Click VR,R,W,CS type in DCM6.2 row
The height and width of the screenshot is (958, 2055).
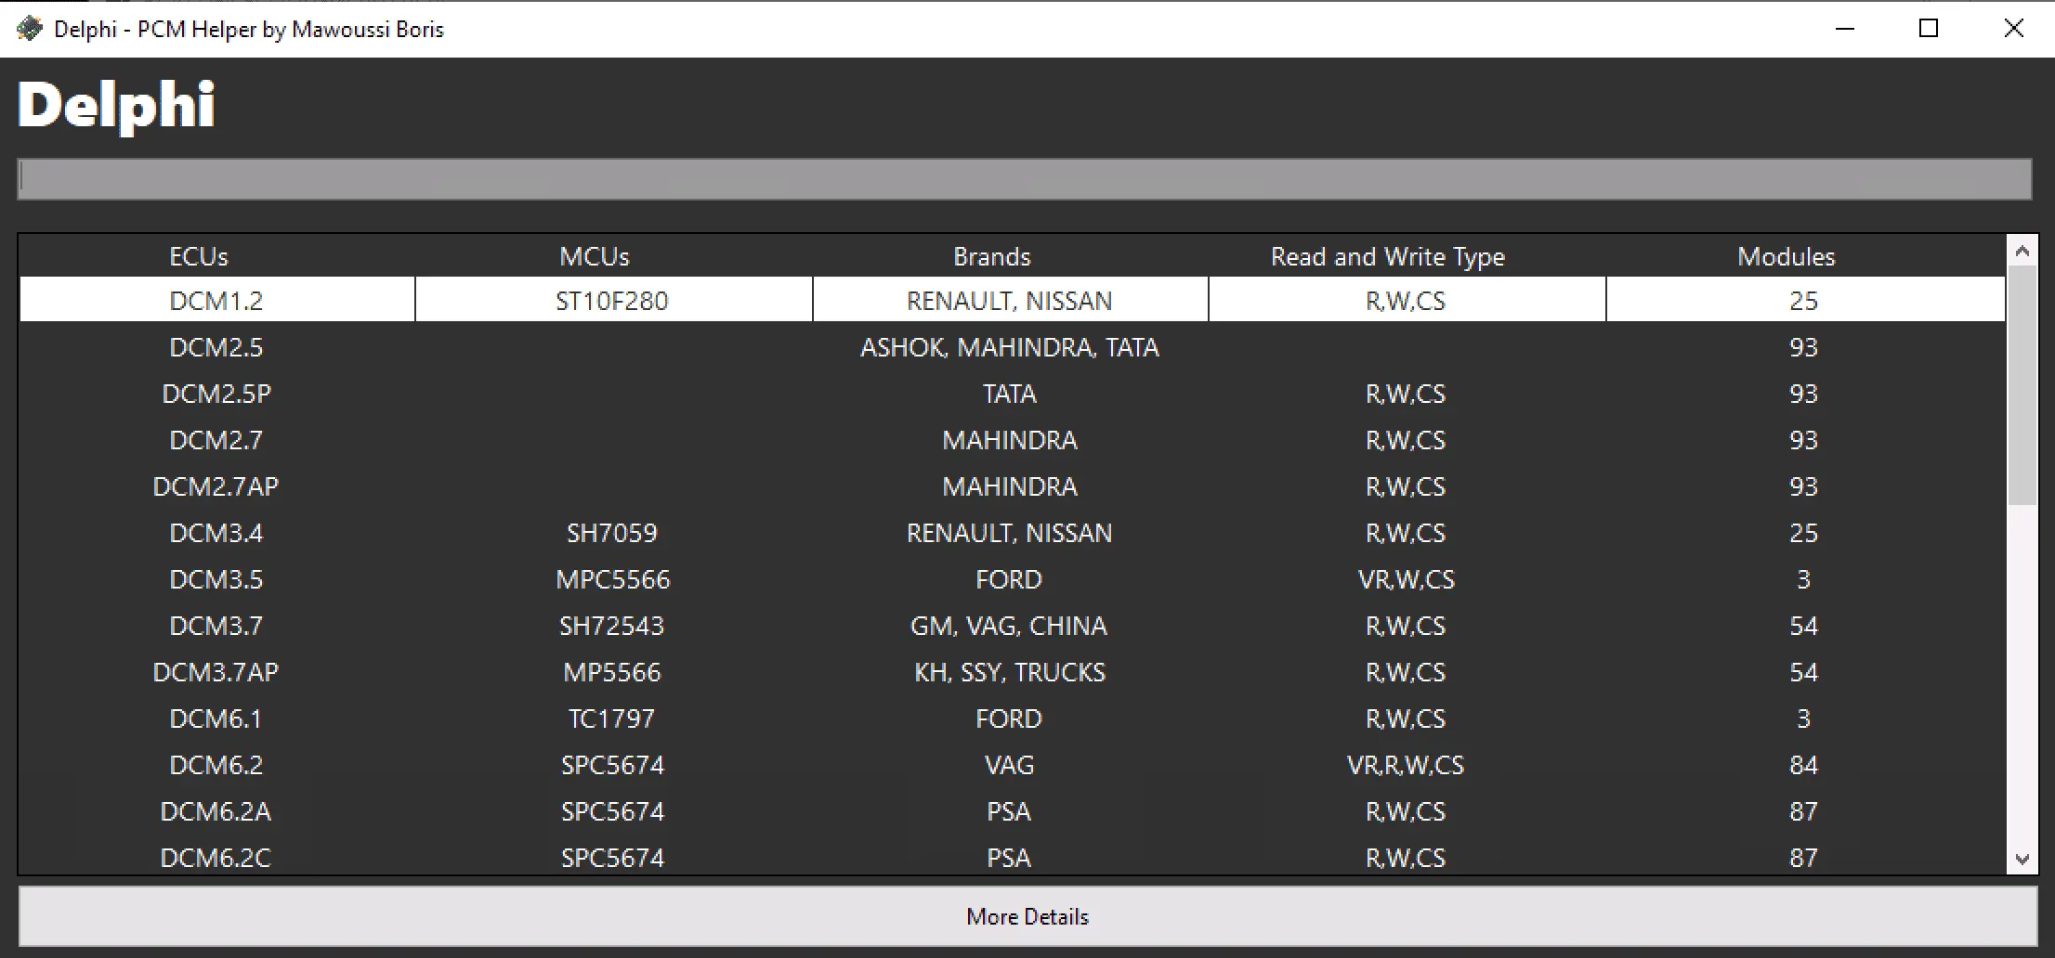(x=1407, y=765)
